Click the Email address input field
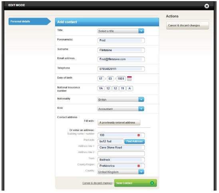Viewport: 219px width, 193px height. pos(121,59)
